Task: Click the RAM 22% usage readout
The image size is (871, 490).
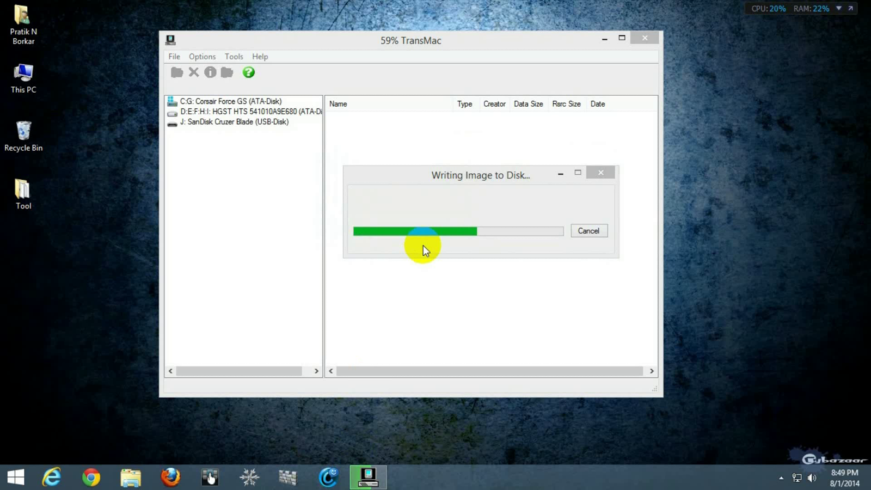Action: coord(811,9)
